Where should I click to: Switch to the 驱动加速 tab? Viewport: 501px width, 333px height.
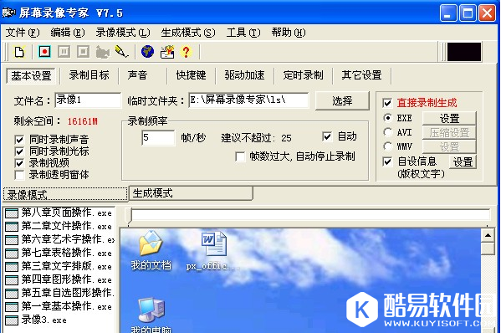(x=244, y=75)
